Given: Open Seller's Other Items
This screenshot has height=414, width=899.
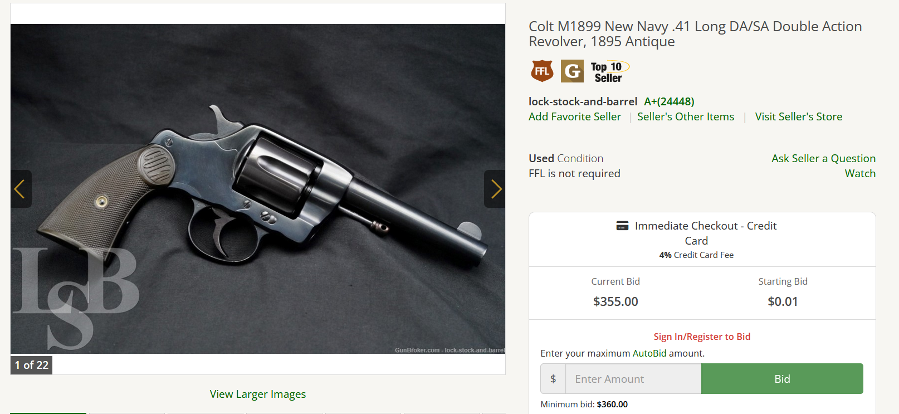Looking at the screenshot, I should pos(686,116).
